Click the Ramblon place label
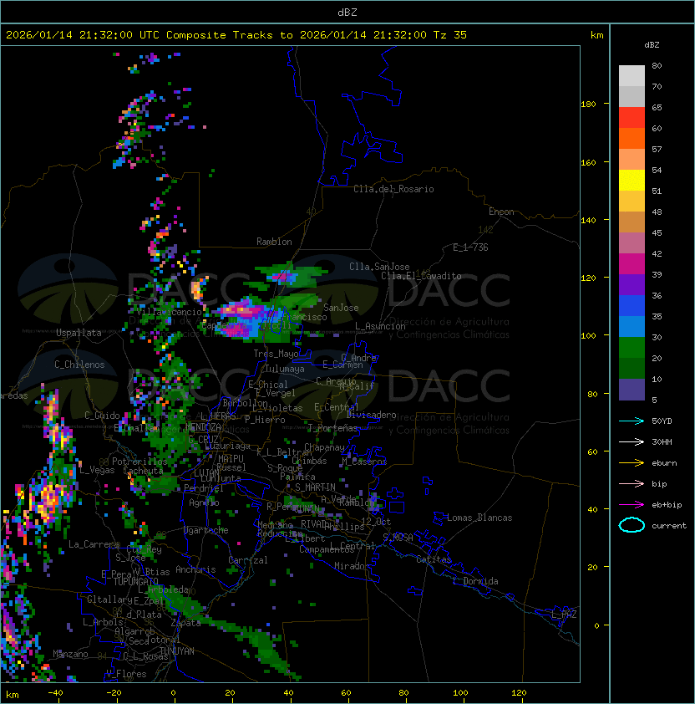 [x=274, y=242]
